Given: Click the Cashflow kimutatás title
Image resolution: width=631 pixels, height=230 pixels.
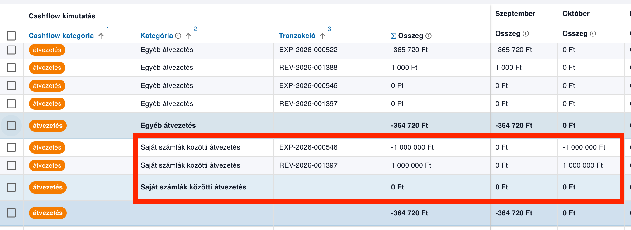Looking at the screenshot, I should 62,16.
